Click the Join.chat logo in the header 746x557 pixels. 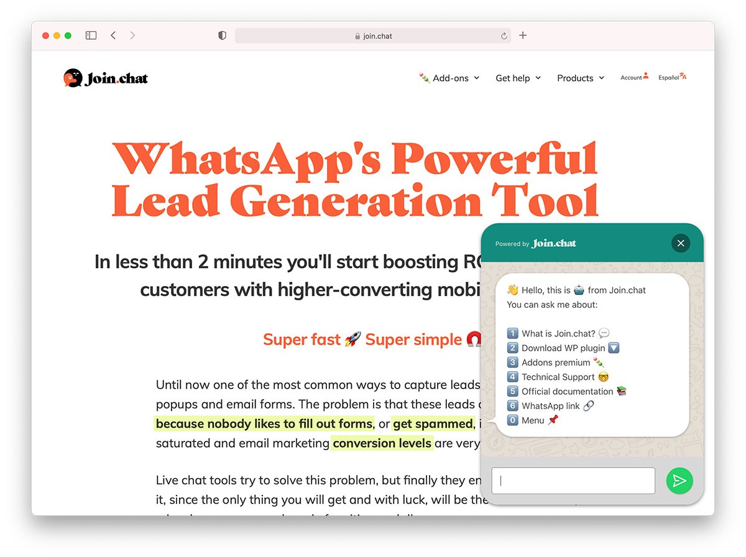tap(106, 78)
